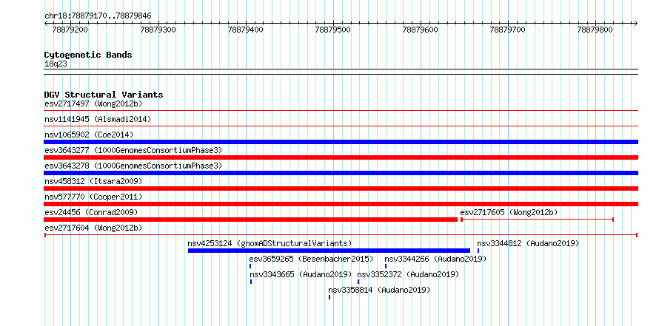Click ruler position 78879700
659x326 pixels.
click(x=508, y=30)
